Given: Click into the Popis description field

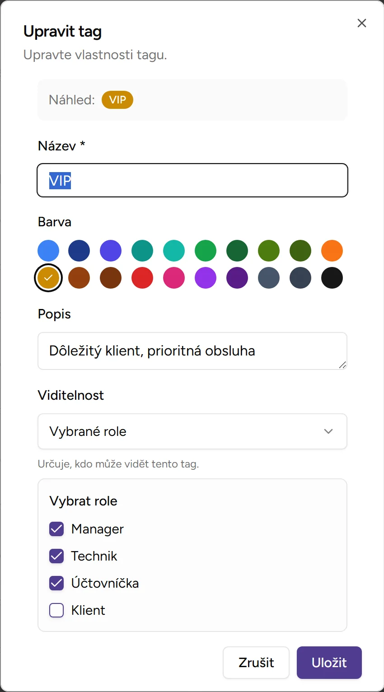Looking at the screenshot, I should pos(192,351).
